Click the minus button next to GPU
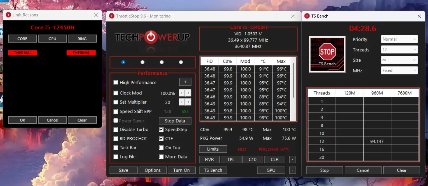Screen dimensions: 428x186 tap(292, 170)
